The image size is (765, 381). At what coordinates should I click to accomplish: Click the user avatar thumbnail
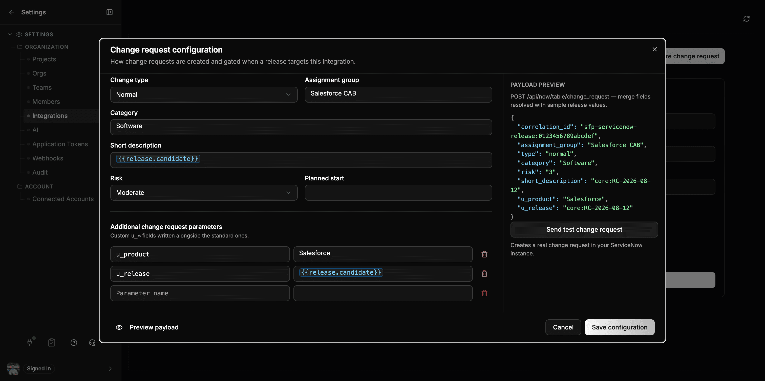(x=13, y=369)
